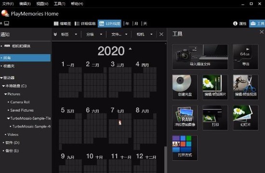Switch to 缩略图 thumbnail view
This screenshot has height=173, width=265.
click(62, 24)
